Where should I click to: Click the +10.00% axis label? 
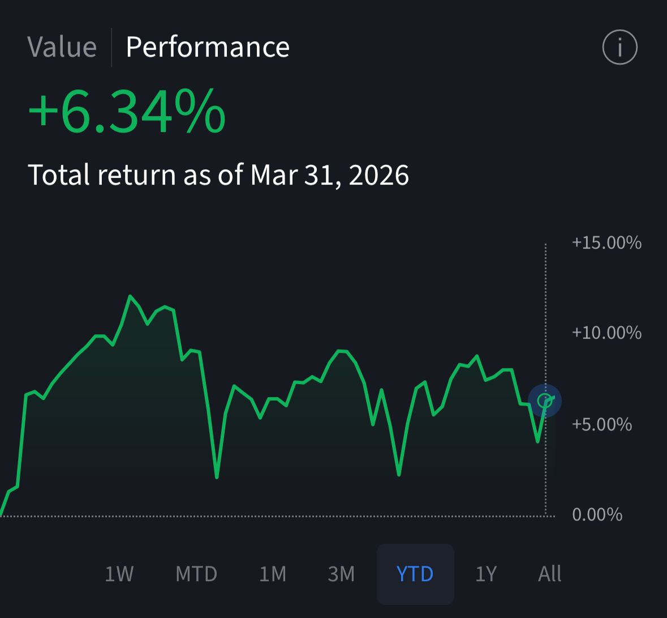coord(606,332)
